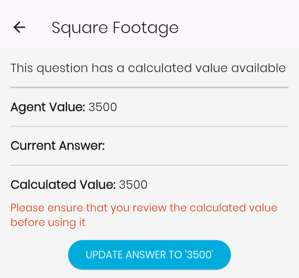
Task: Click the word 'Footage' in the header
Action: click(x=145, y=28)
